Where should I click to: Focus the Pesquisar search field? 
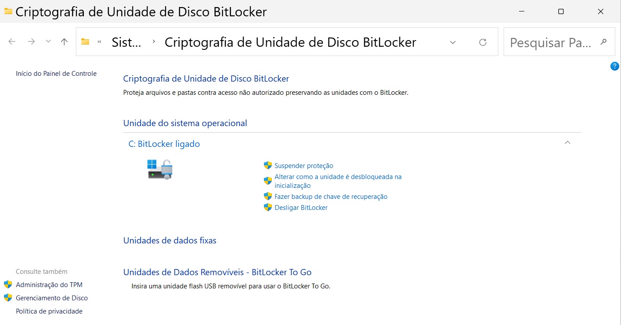(559, 42)
